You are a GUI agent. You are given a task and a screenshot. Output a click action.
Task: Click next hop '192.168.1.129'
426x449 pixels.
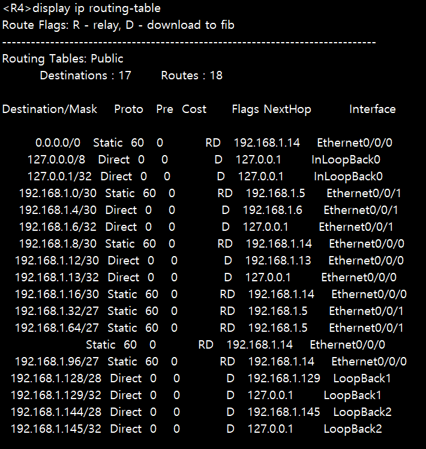coord(284,379)
